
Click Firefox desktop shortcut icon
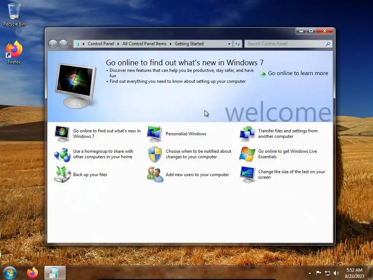tap(14, 52)
